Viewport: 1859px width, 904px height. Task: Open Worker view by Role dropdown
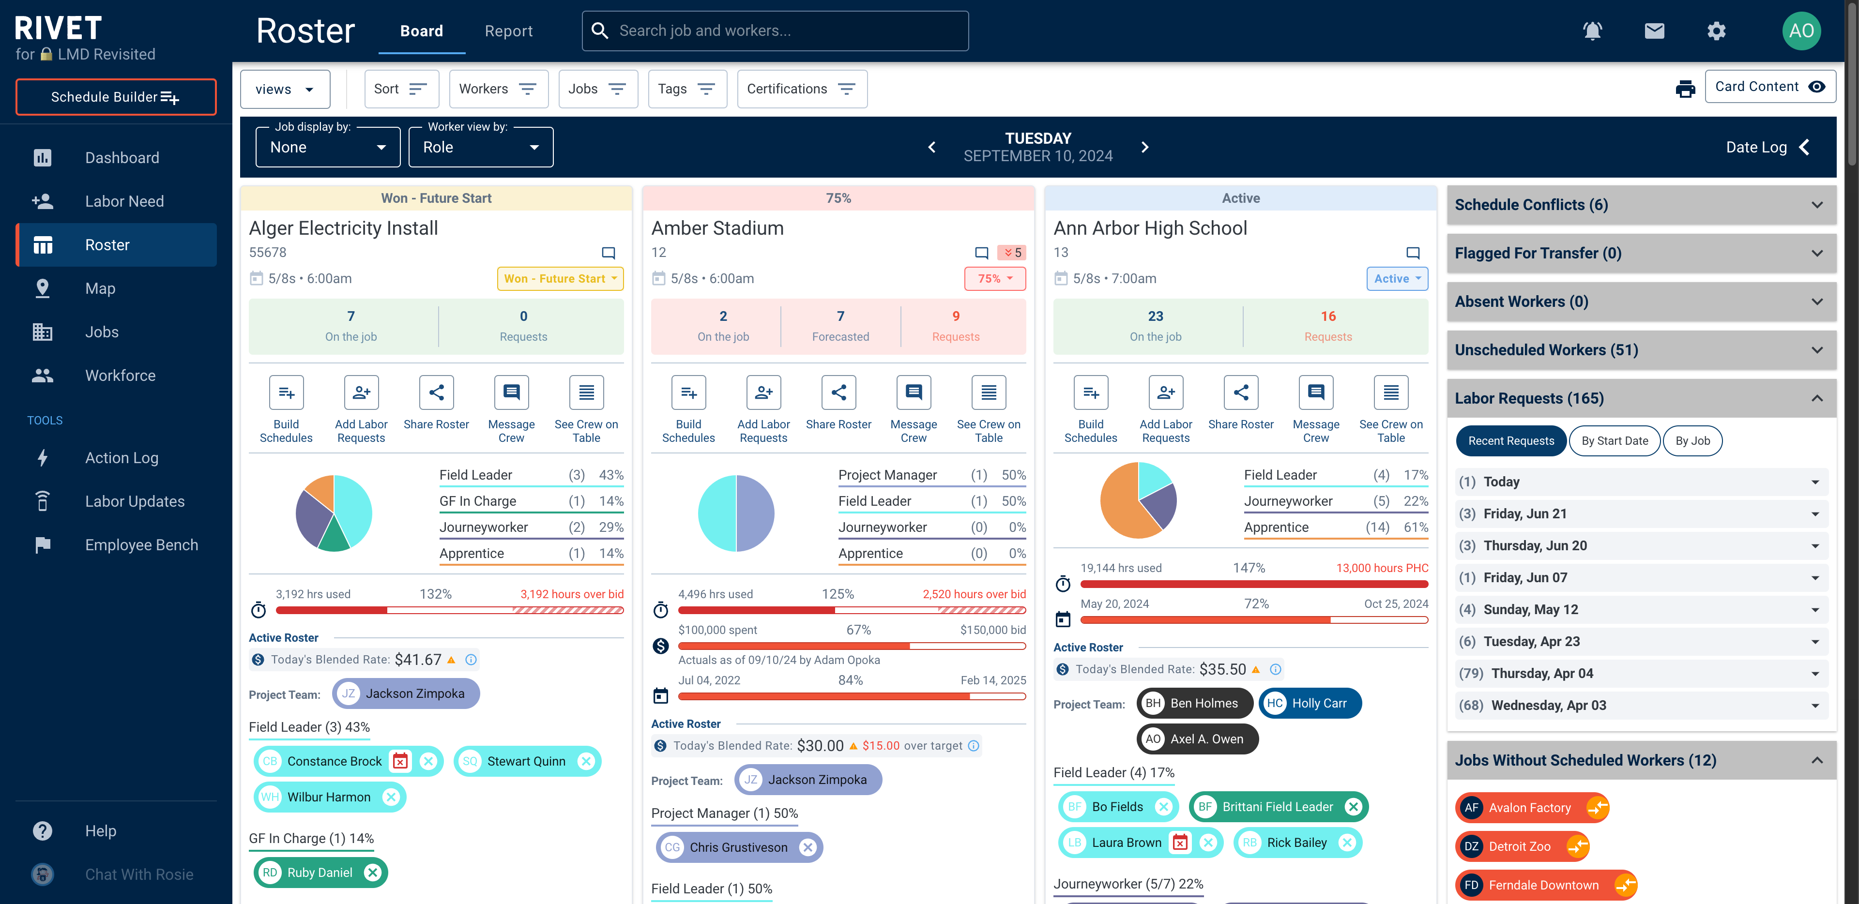tap(481, 147)
